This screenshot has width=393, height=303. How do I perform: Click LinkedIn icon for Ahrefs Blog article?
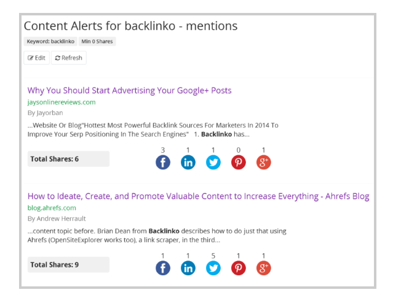(188, 268)
